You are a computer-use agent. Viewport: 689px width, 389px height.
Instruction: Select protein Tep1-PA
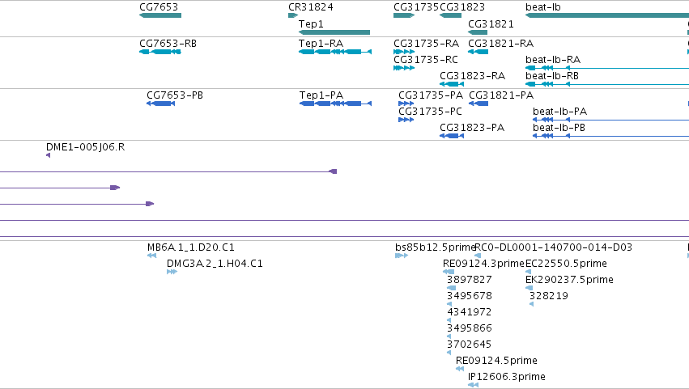tap(336, 104)
